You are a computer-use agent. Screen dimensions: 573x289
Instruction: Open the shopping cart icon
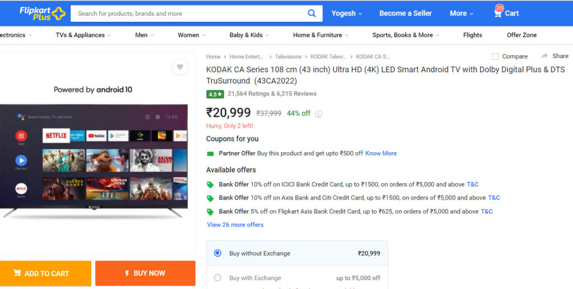(x=497, y=14)
